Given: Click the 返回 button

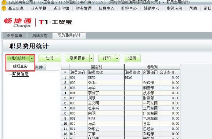Looking at the screenshot, I should tap(132, 58).
